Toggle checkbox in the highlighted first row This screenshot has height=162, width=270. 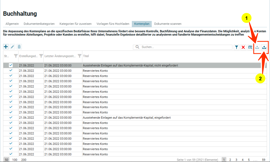tap(11, 65)
